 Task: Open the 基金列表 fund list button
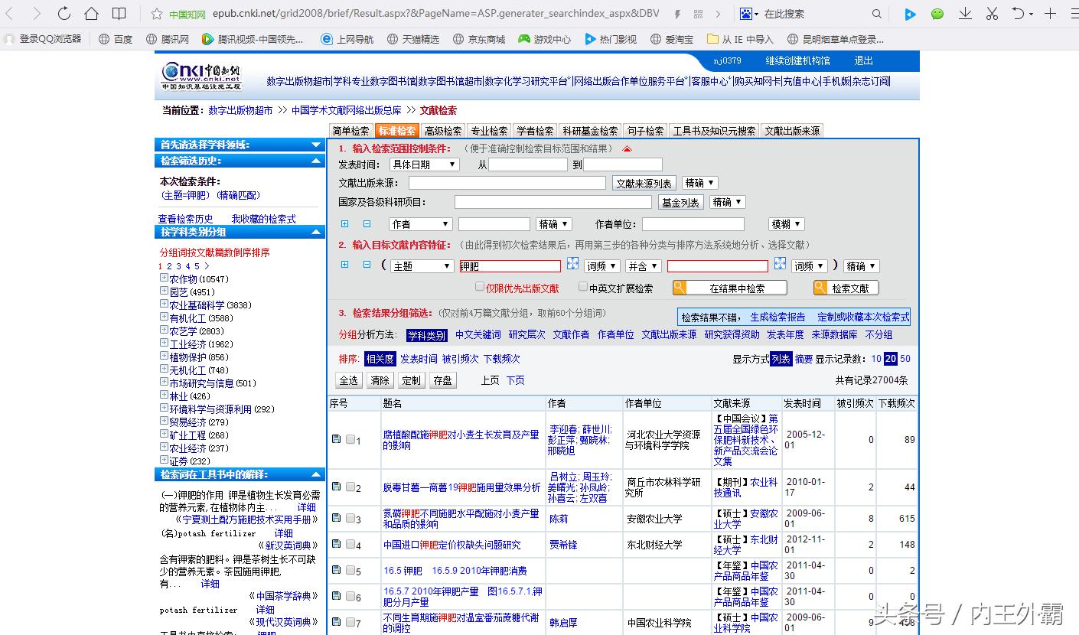point(680,201)
